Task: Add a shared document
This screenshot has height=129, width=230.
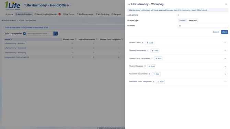Action: (x=154, y=50)
